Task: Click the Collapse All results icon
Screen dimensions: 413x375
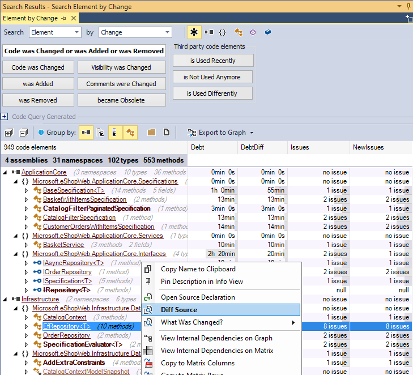Action: coord(24,133)
